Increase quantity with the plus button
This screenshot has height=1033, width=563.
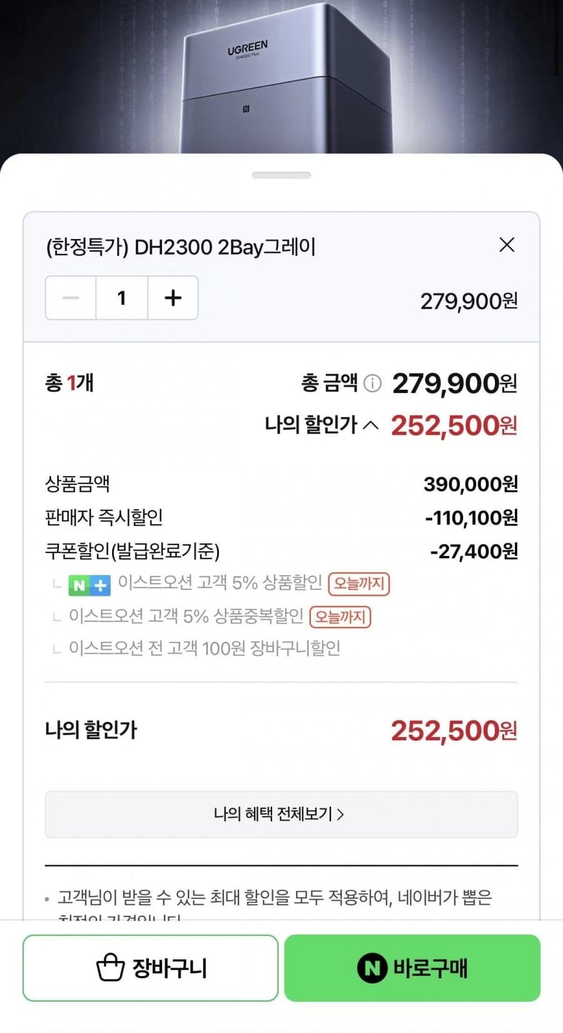[173, 298]
